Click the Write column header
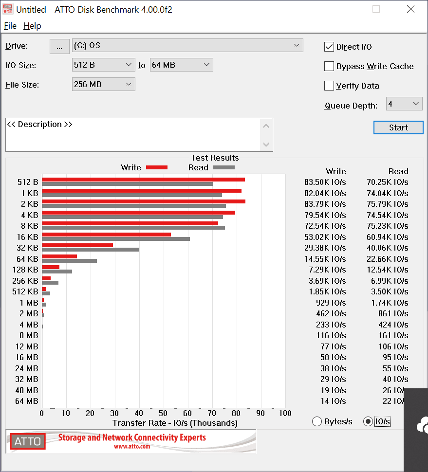The width and height of the screenshot is (428, 472). (336, 172)
